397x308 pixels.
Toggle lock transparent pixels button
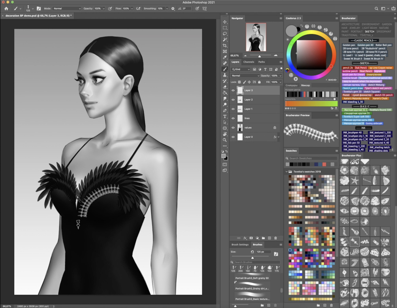pos(239,82)
